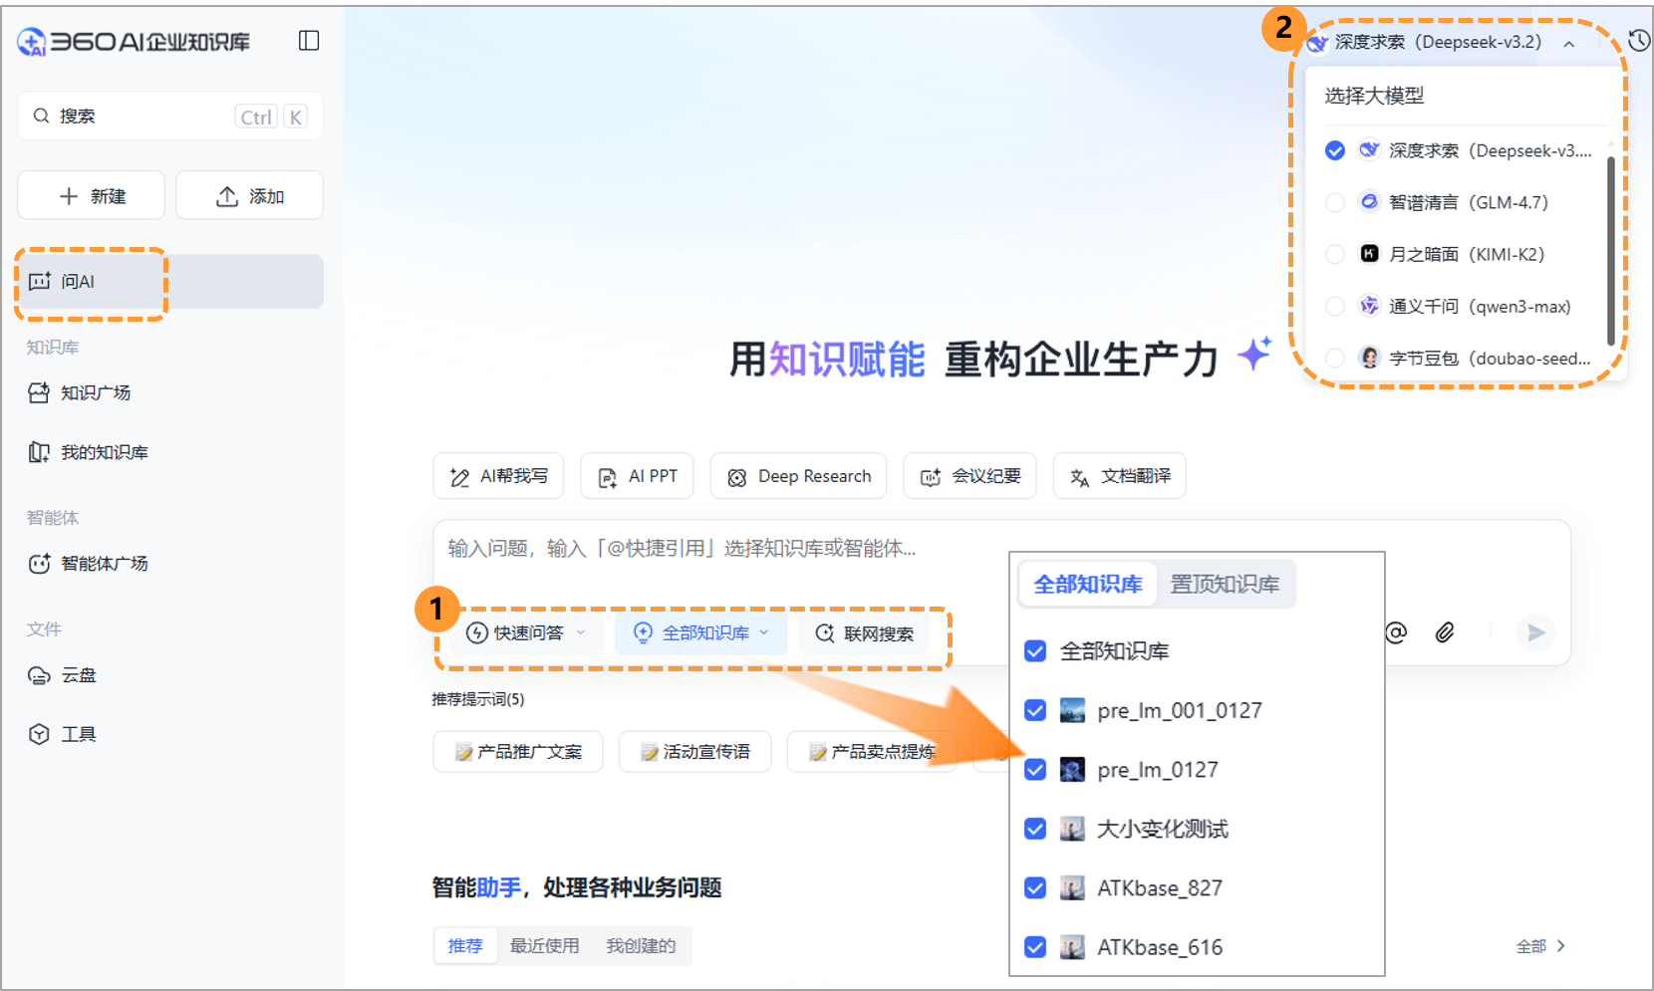Switch to the 最近使用 tab

545,945
